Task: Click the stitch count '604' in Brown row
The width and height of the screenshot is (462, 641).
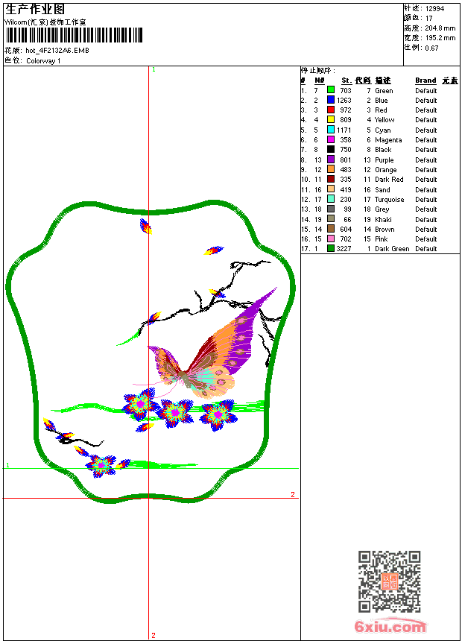Action: 346,230
